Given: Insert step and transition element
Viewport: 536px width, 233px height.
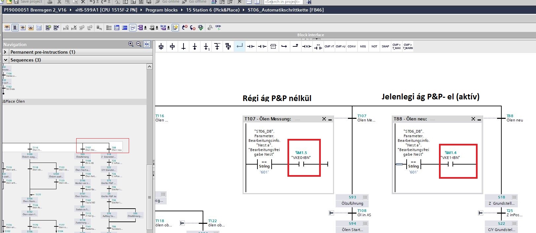Looking at the screenshot, I should pyautogui.click(x=161, y=46).
